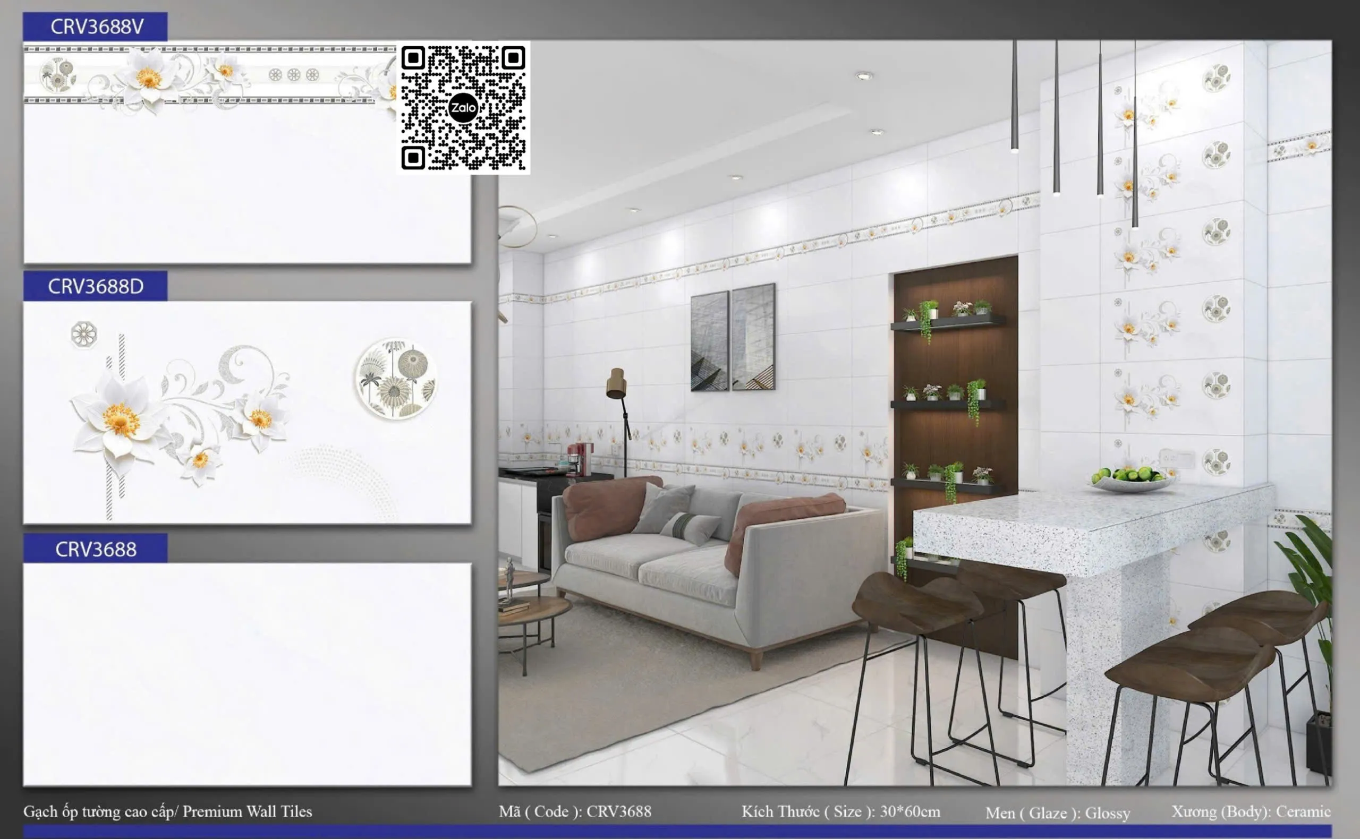The height and width of the screenshot is (839, 1360).
Task: Click the CRV3688V label
Action: (x=95, y=26)
